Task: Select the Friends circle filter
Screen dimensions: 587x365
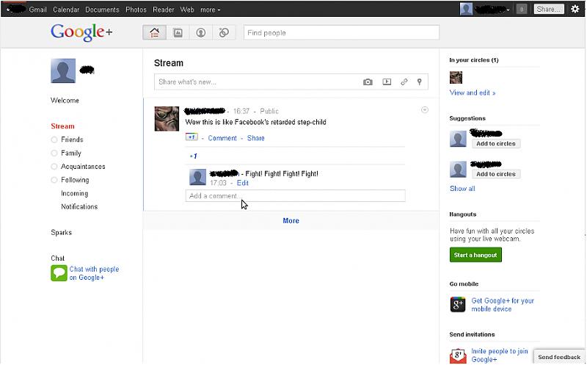Action: (x=72, y=140)
